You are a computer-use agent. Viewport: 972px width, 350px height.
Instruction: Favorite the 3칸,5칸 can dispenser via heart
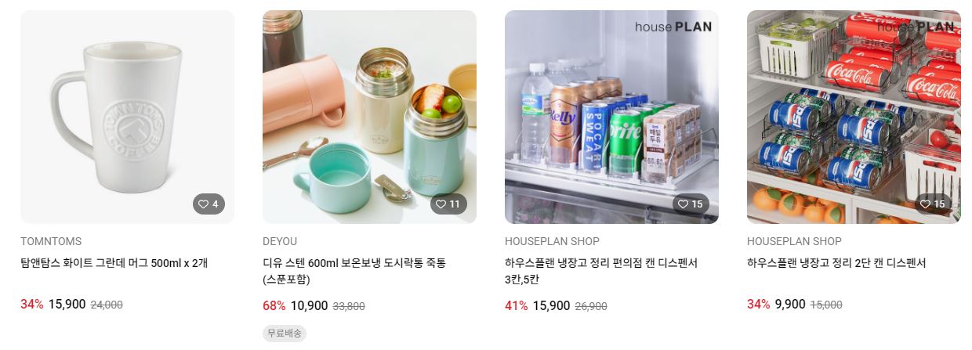[691, 204]
